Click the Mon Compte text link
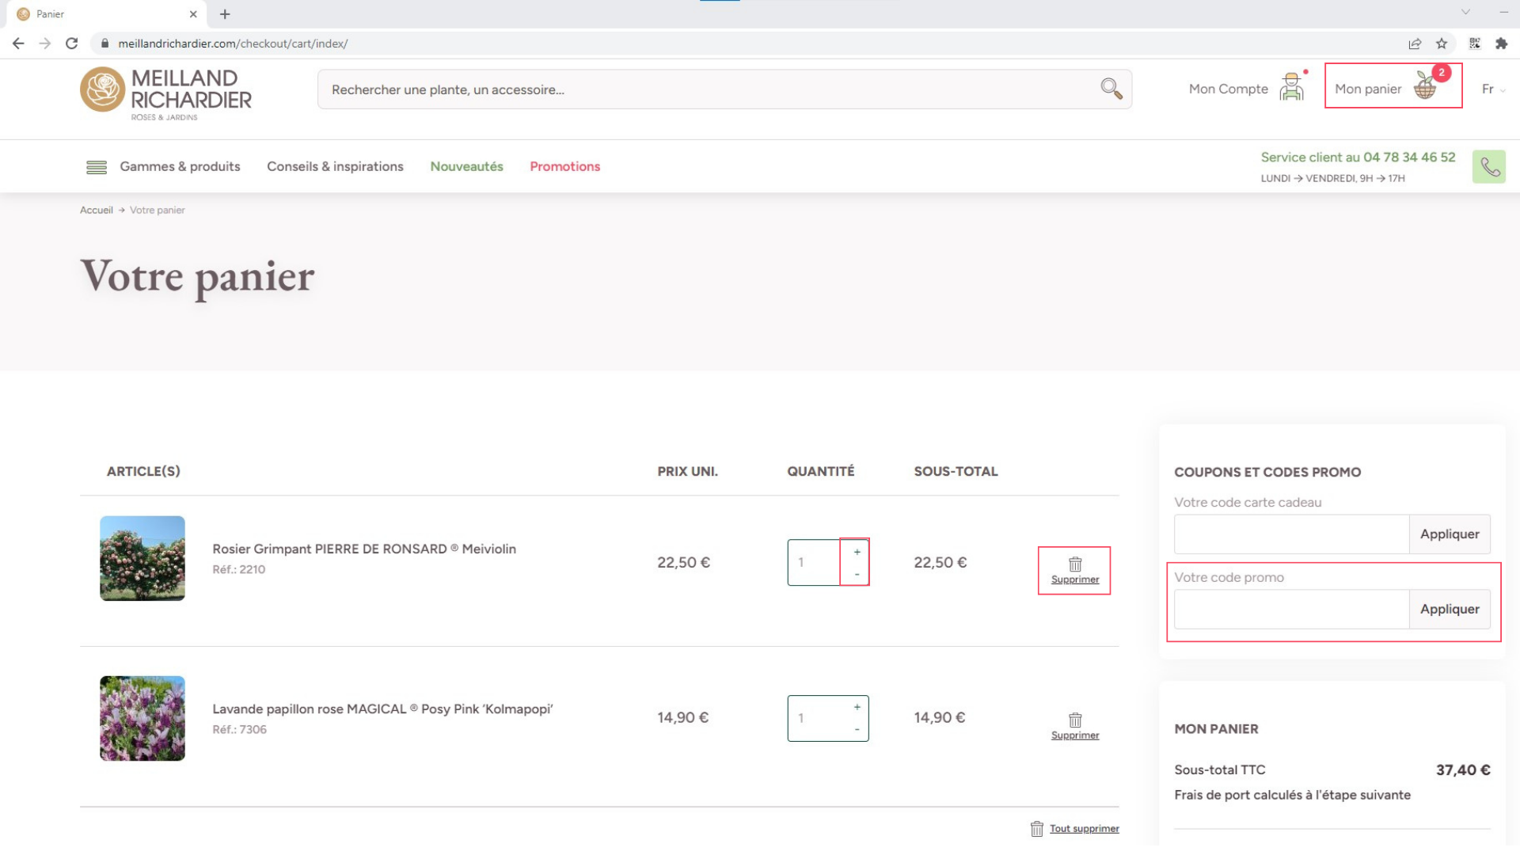 1228,89
